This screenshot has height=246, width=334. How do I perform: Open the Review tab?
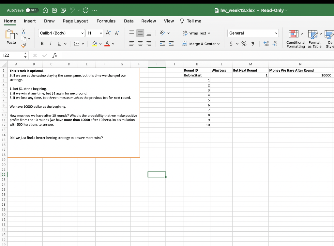(148, 21)
